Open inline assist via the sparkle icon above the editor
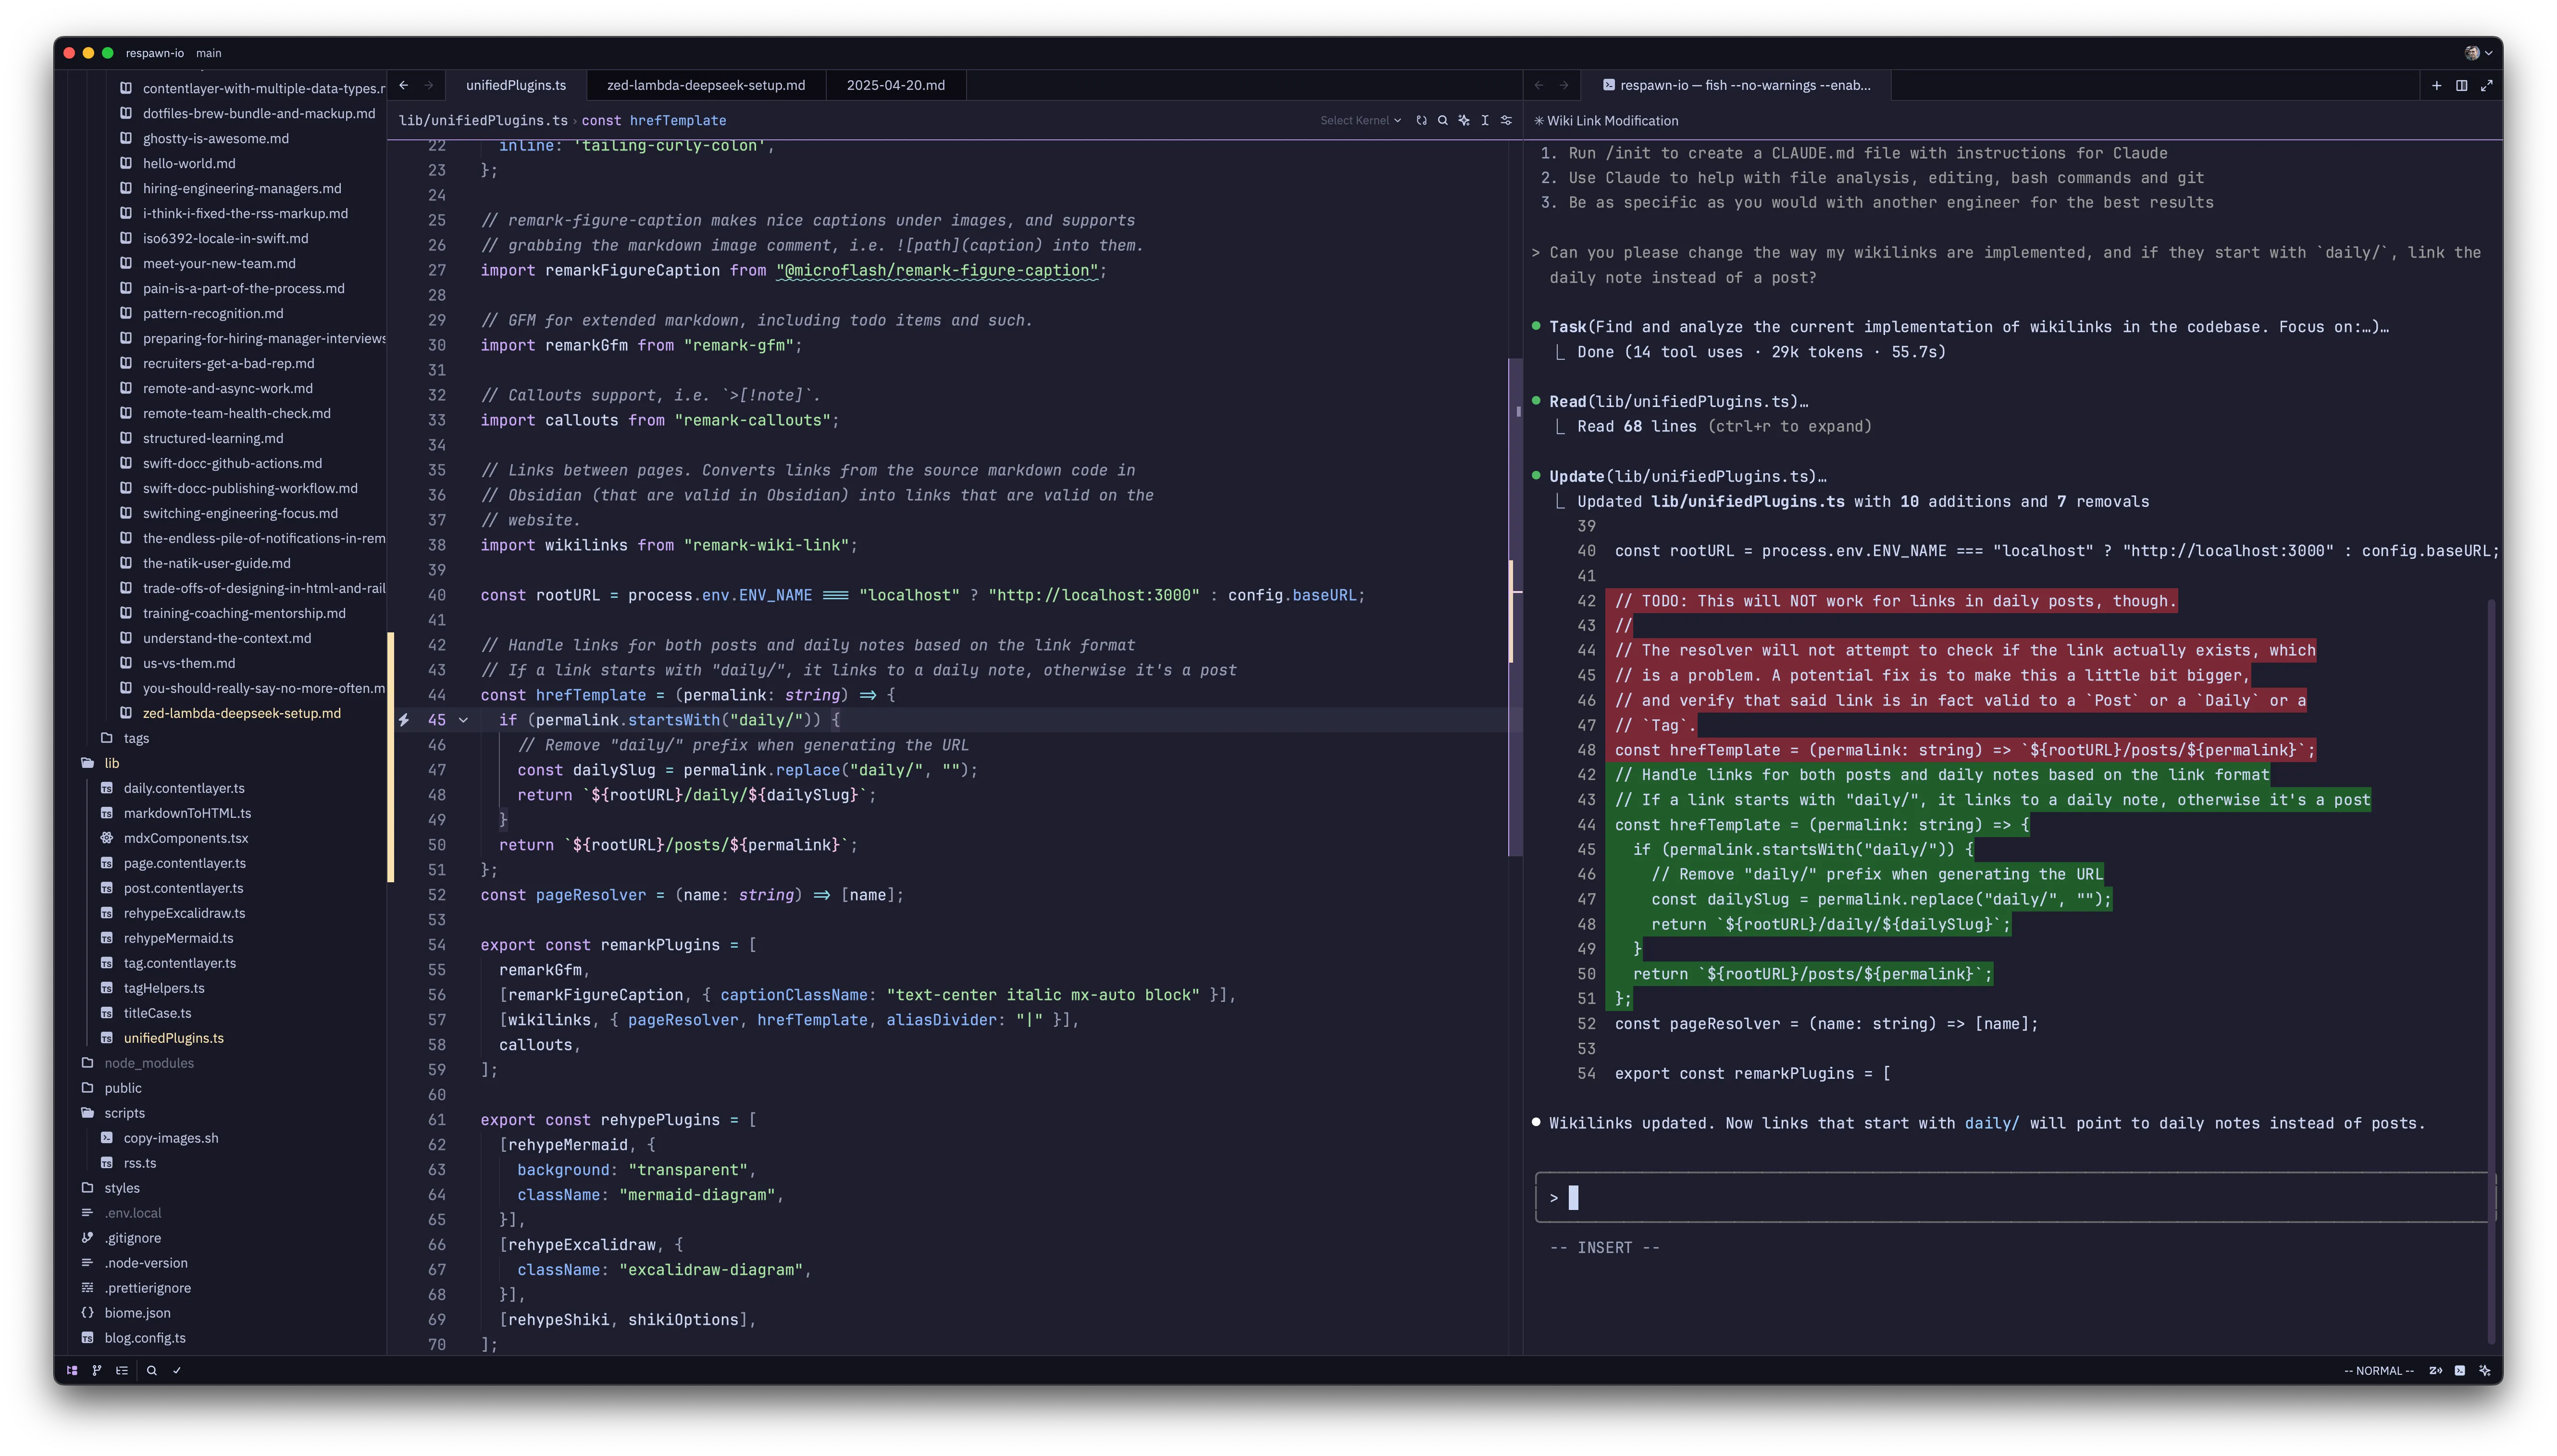This screenshot has height=1456, width=2557. coord(1464,120)
